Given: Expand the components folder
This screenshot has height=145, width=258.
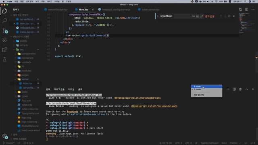Looking at the screenshot, I should coord(29,54).
